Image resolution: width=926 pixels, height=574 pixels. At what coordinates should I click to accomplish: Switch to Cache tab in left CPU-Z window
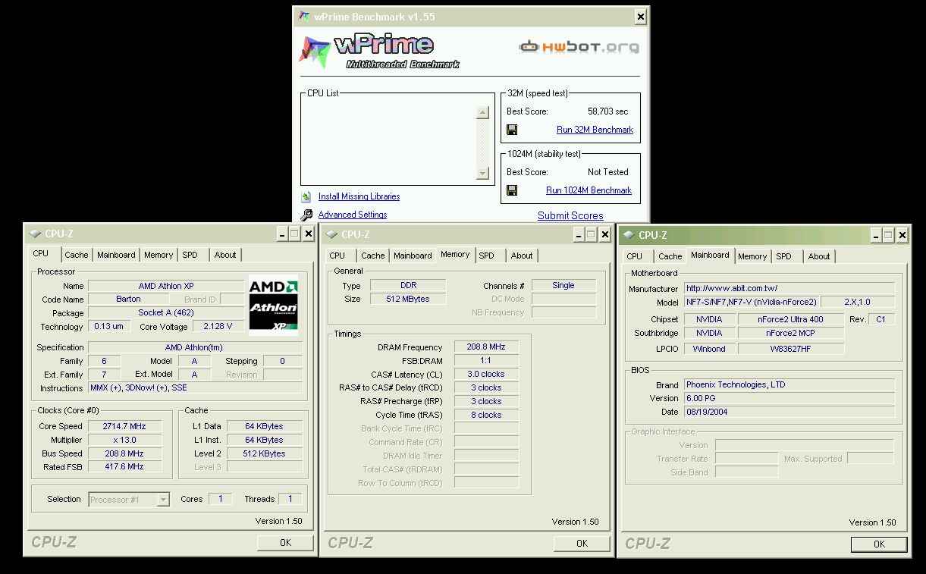pos(76,255)
